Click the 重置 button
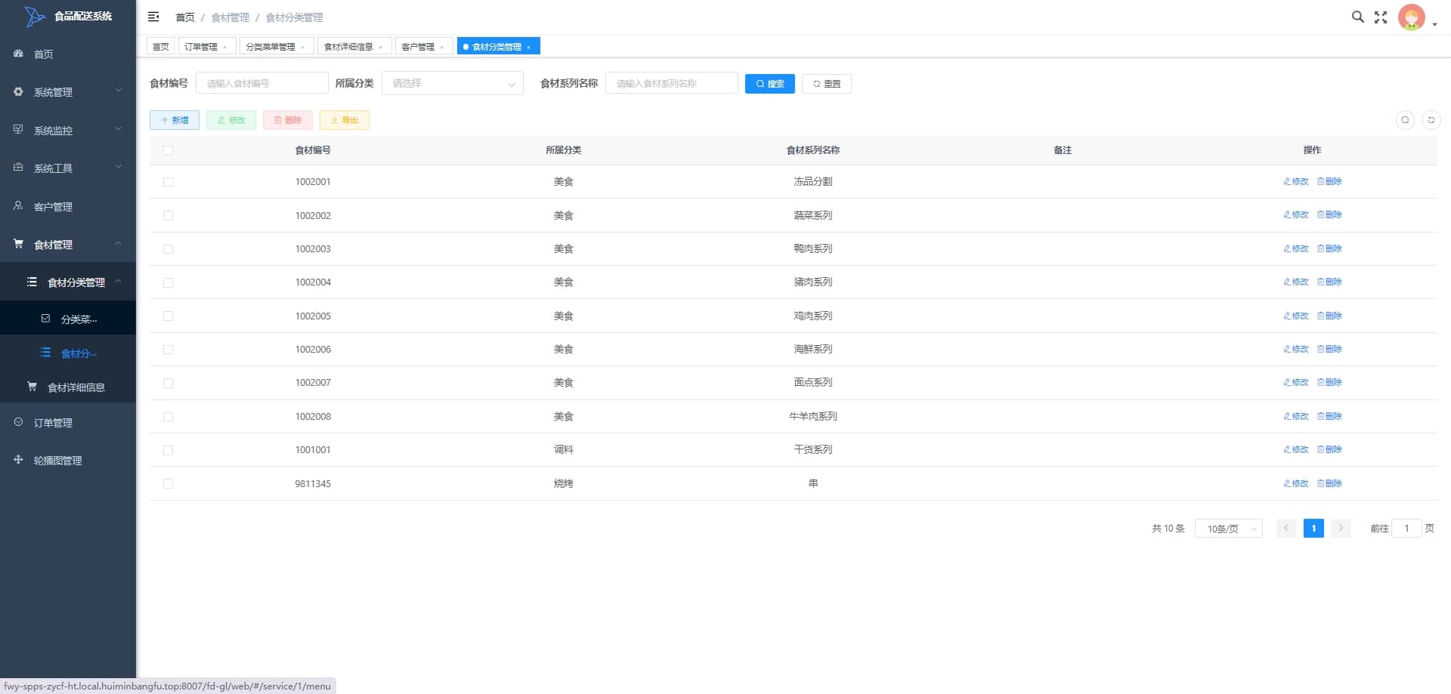 coord(826,84)
